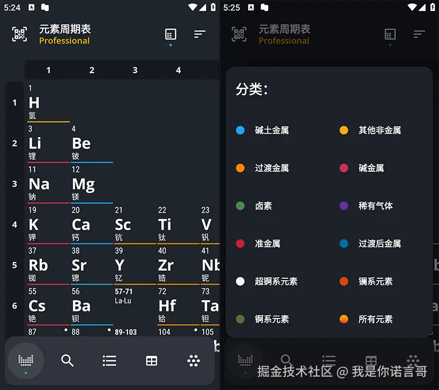Choose the green 卤素 category swatch
The height and width of the screenshot is (390, 439).
pos(240,206)
